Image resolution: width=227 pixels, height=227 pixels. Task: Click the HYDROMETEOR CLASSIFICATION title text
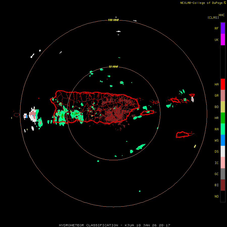point(89,225)
